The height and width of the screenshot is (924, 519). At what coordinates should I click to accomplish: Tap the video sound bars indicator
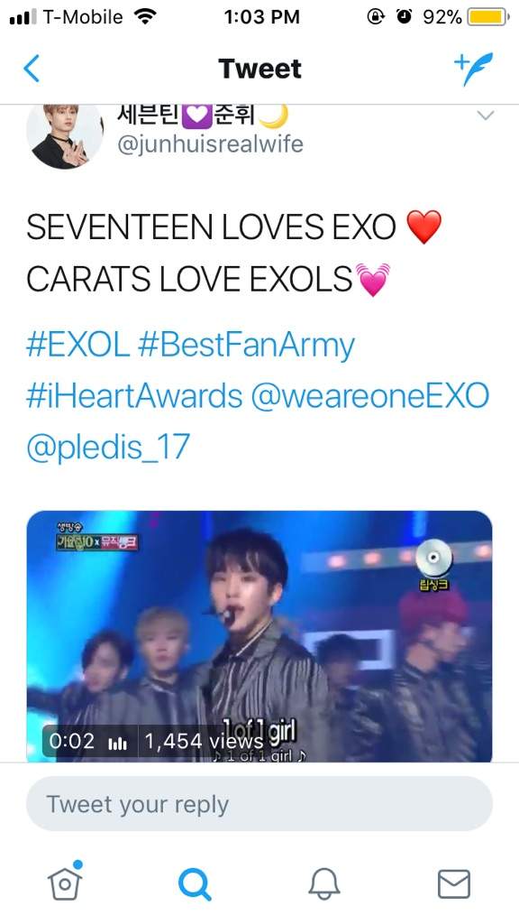118,743
